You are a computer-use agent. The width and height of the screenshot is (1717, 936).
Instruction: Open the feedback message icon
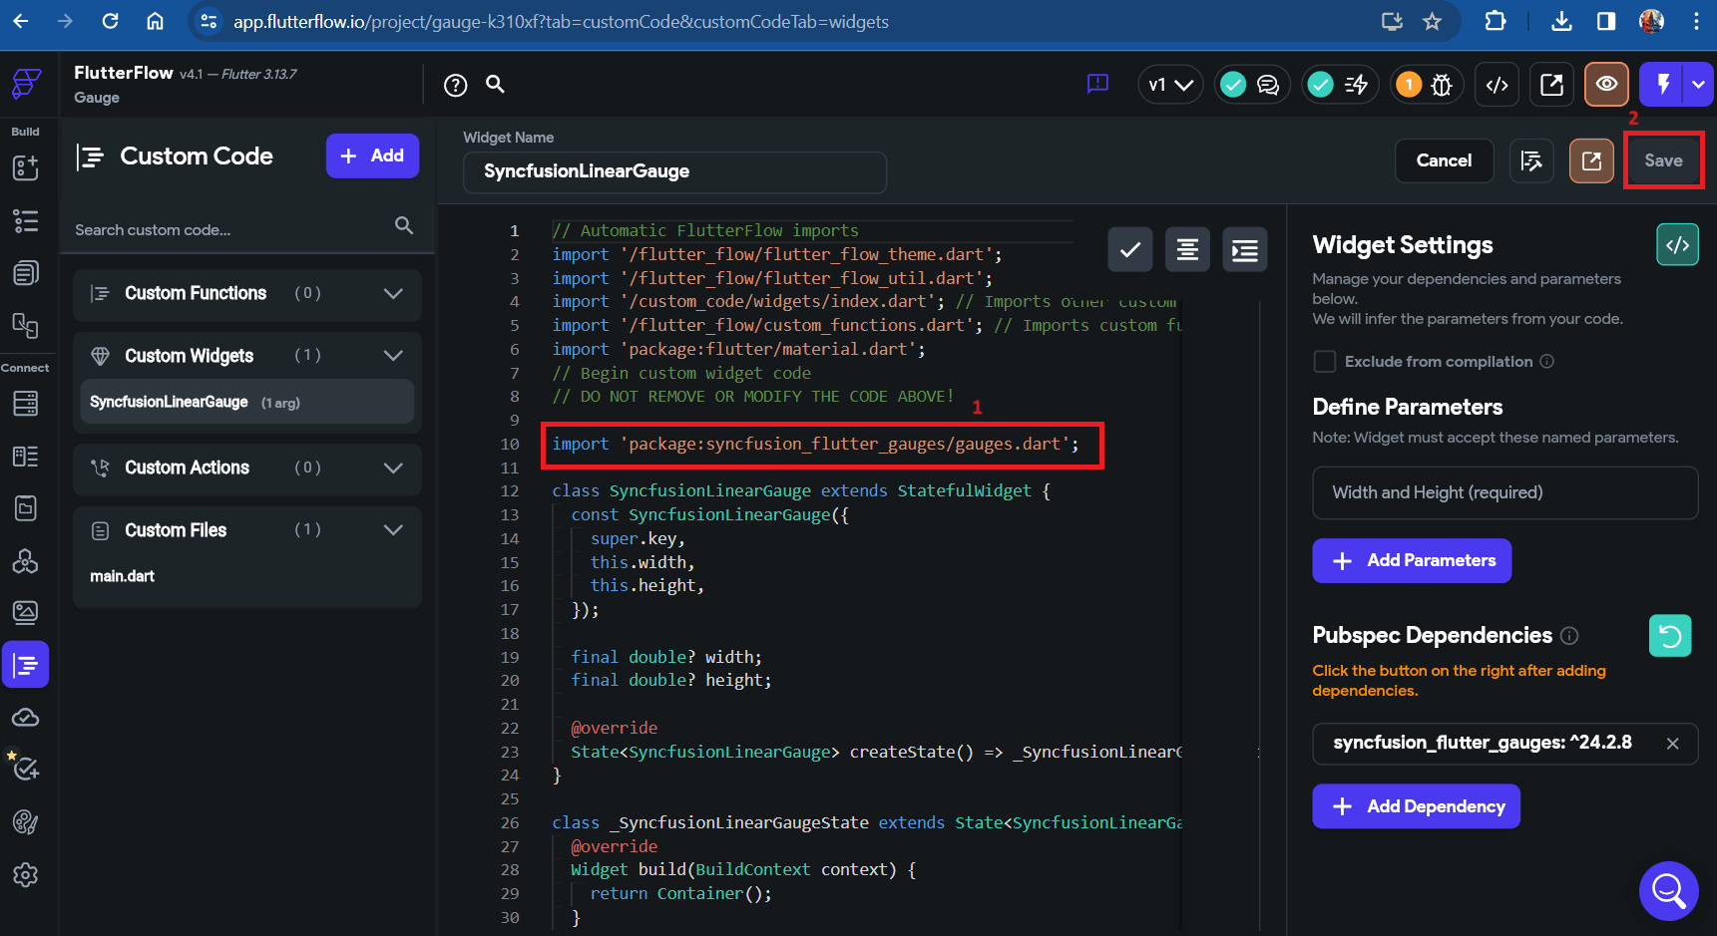1097,84
